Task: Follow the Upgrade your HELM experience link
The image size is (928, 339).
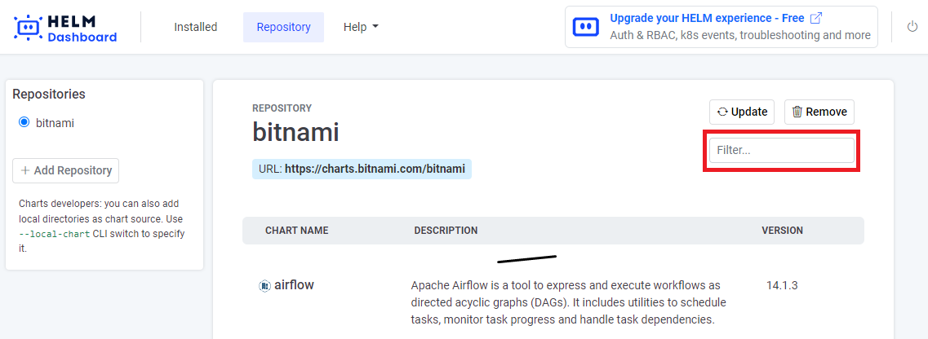Action: [707, 18]
